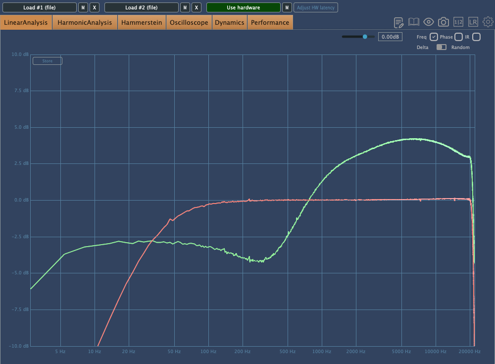495x364 pixels.
Task: Open settings with the gear icon
Action: 488,22
